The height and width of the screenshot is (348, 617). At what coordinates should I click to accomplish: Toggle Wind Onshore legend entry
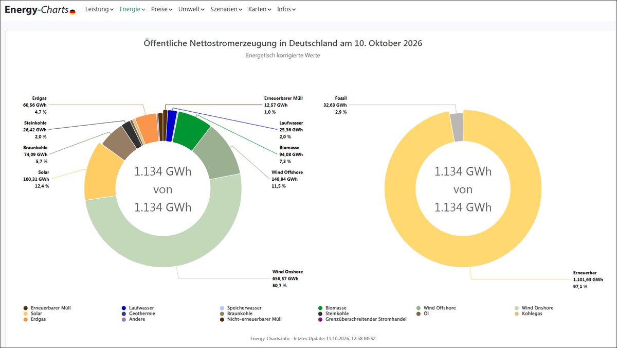(534, 308)
